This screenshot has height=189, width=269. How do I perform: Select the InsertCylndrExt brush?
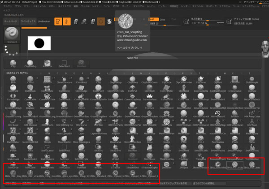point(64,131)
